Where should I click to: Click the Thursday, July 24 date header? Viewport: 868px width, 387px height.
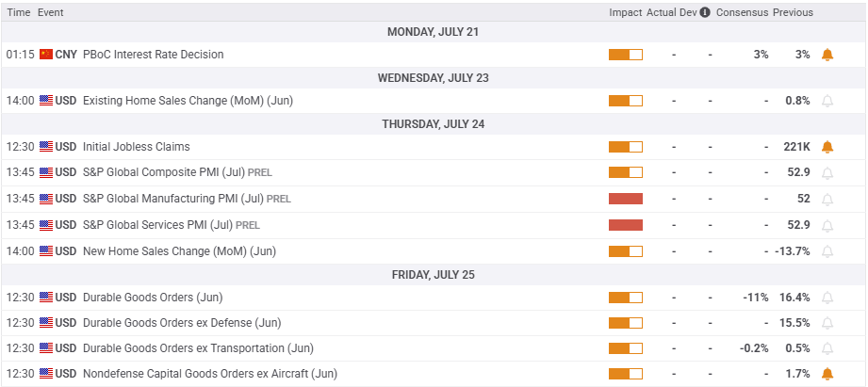434,123
